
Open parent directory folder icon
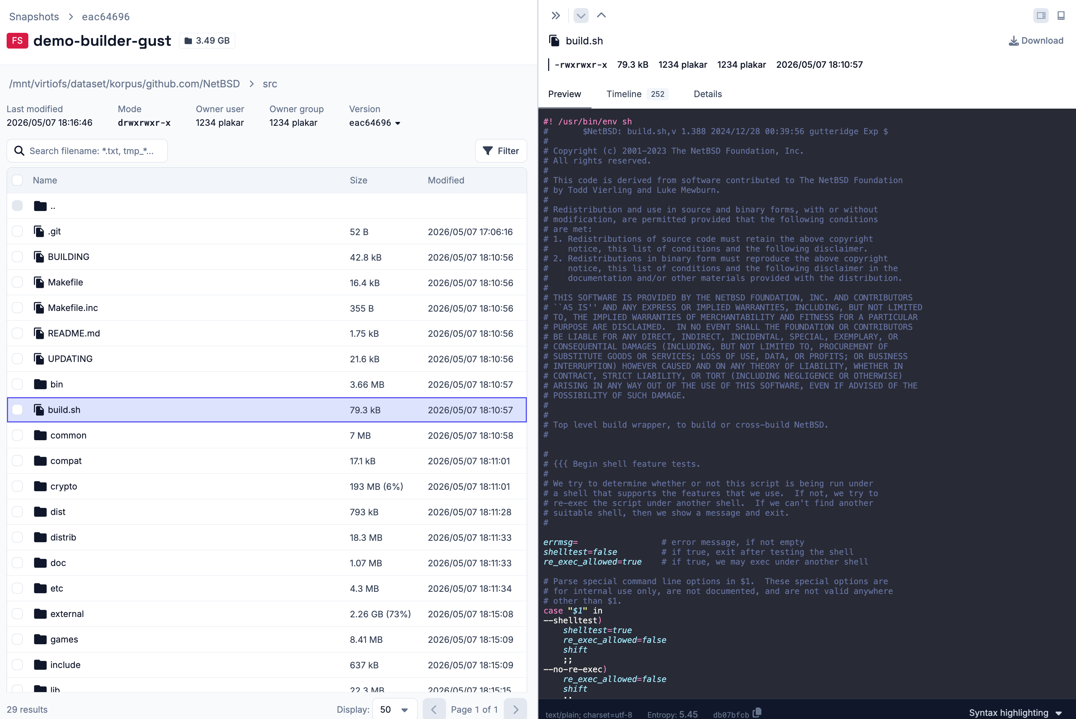click(41, 206)
